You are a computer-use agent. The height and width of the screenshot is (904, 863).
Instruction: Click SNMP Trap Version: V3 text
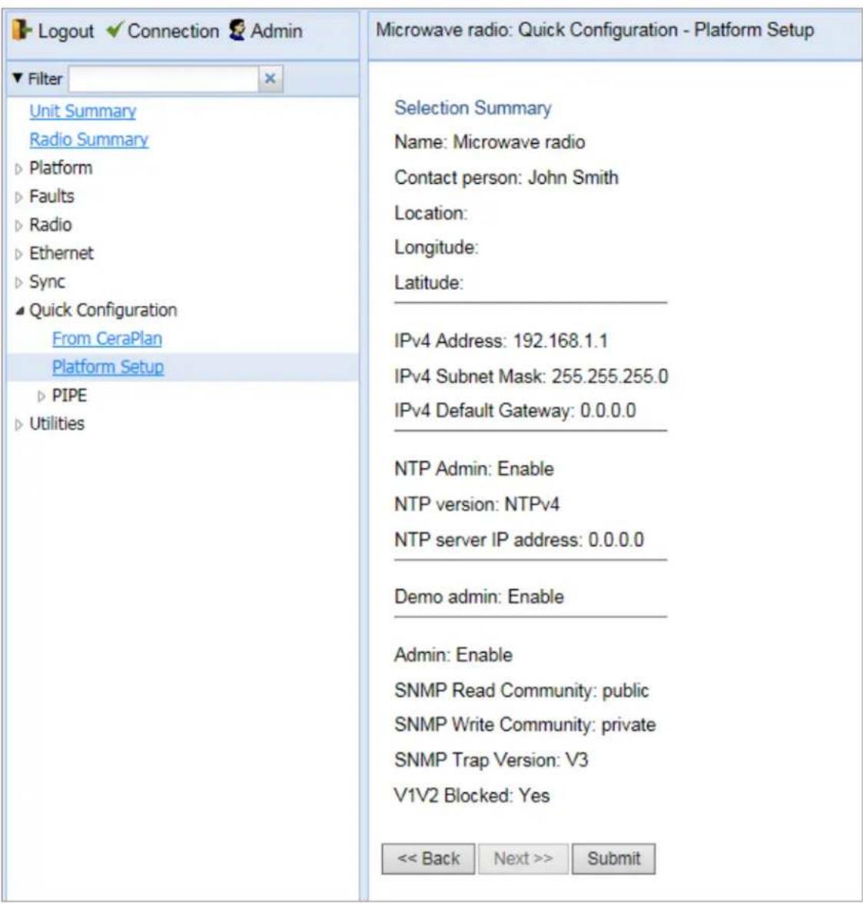click(491, 760)
